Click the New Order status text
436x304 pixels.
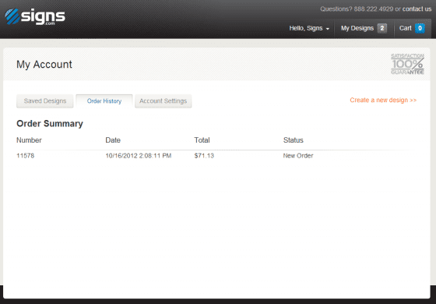point(298,156)
